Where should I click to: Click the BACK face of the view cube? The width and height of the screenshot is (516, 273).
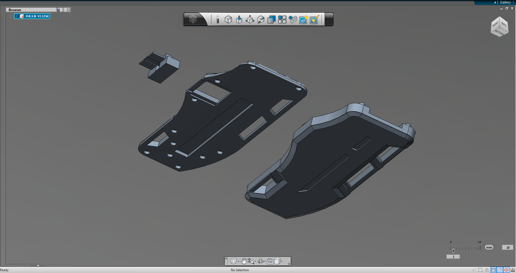pyautogui.click(x=504, y=24)
